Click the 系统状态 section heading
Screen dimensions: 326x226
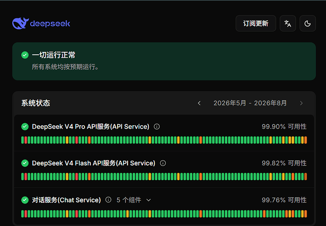pyautogui.click(x=36, y=103)
